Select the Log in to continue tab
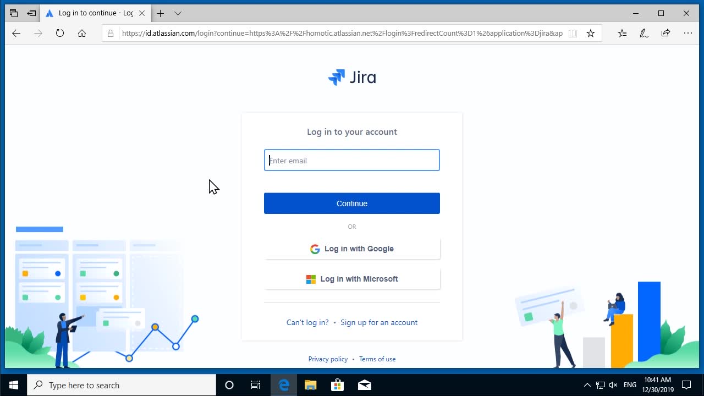 tap(91, 13)
